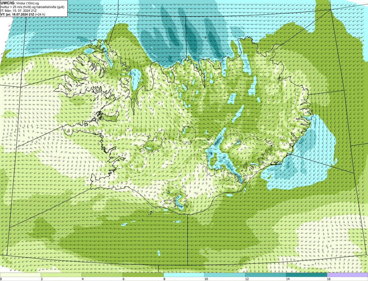368x281 pixels.
Task: Click the 14–16 m/s dark teal legend swatch
Action: pos(307,275)
